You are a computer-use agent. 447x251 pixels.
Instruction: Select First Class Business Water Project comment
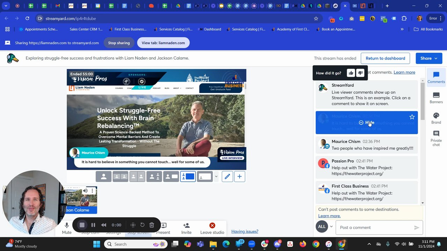[367, 192]
